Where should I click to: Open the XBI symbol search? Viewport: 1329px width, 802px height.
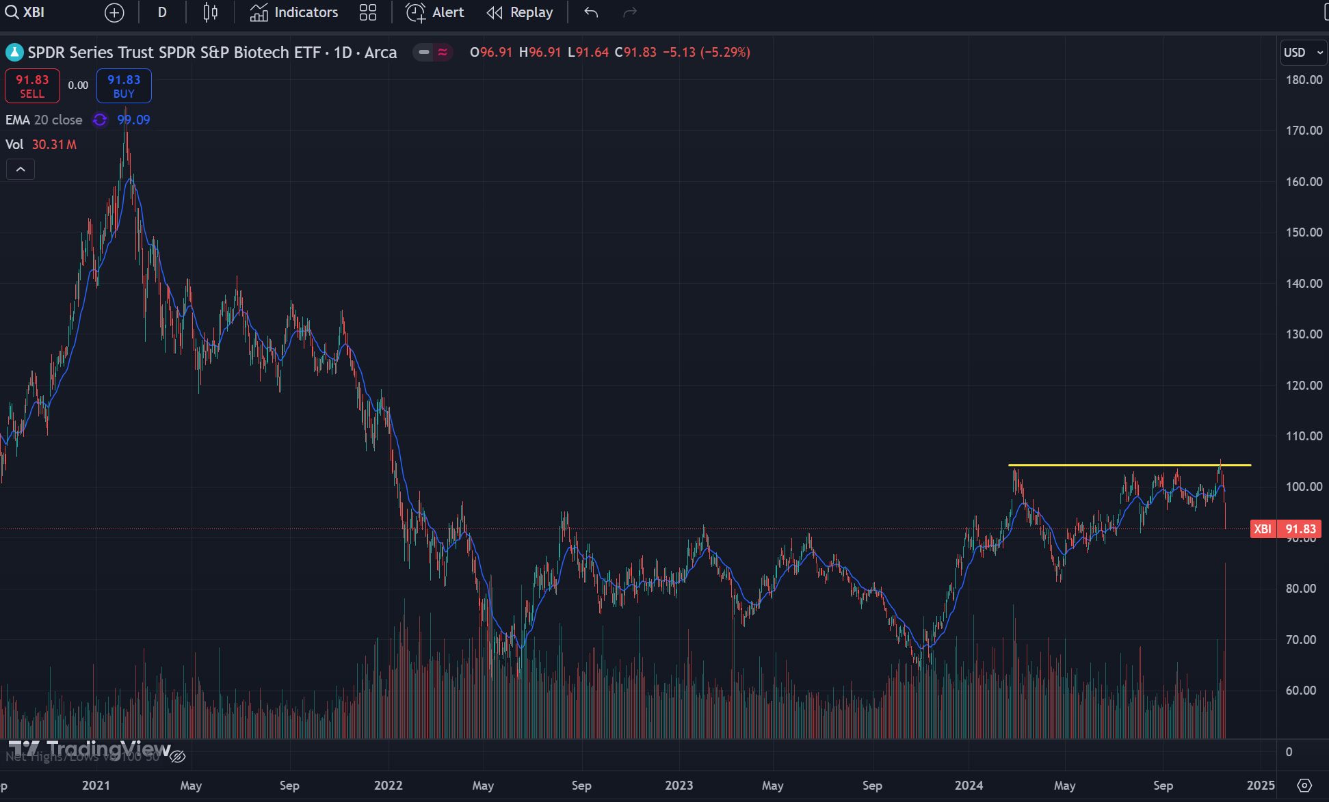point(25,12)
